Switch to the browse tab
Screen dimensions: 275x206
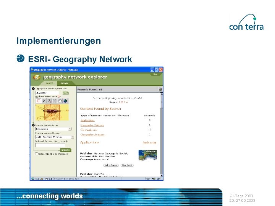coord(65,83)
